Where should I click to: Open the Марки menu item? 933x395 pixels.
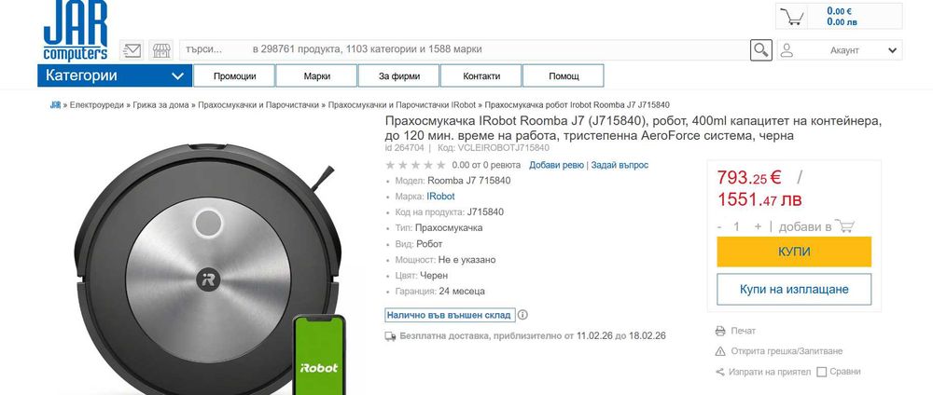(316, 76)
